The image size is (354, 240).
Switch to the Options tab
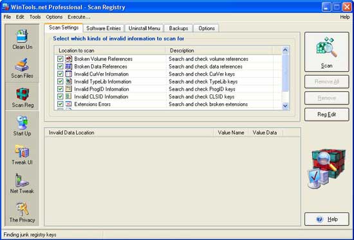coord(207,28)
